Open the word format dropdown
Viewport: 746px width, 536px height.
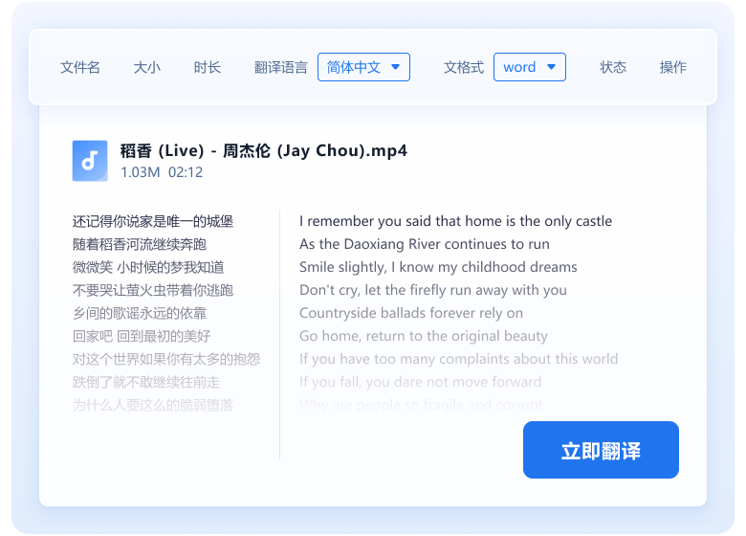point(530,67)
